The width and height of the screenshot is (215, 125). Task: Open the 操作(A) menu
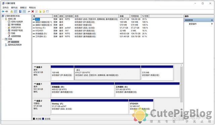click(14, 7)
